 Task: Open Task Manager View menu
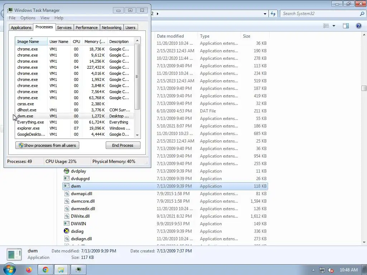(x=45, y=18)
